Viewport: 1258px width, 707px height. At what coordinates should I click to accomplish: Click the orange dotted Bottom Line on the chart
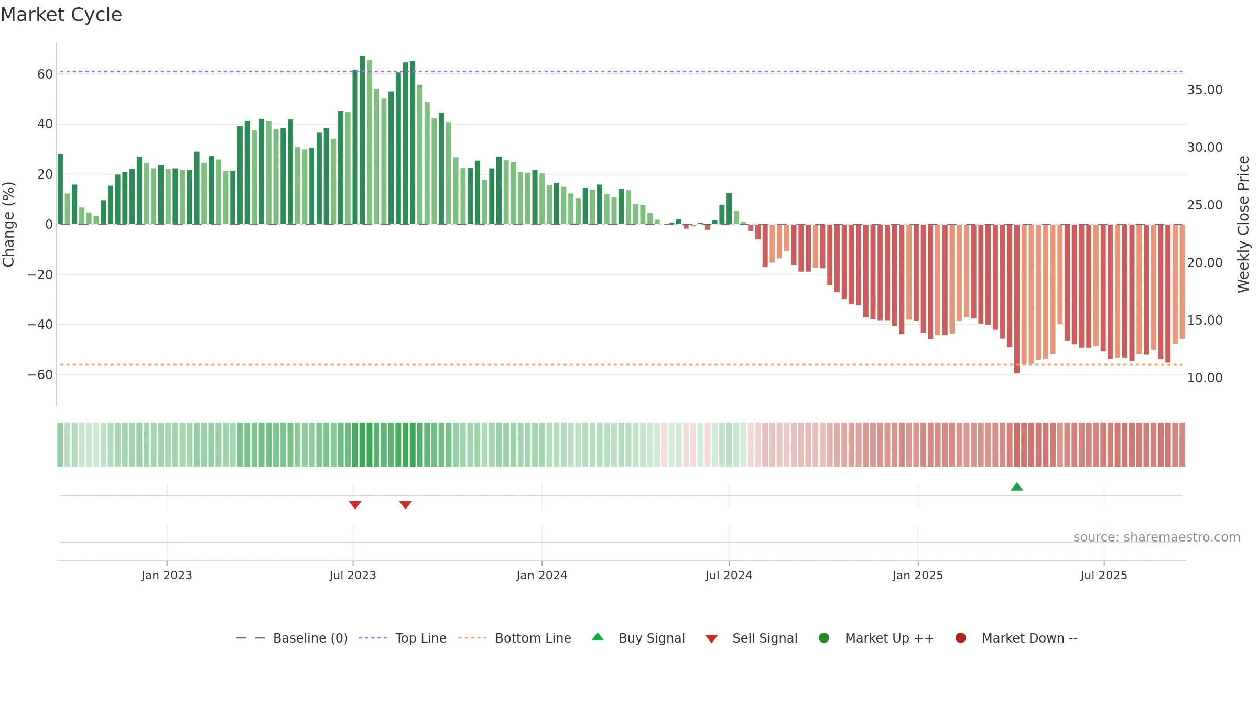(621, 364)
